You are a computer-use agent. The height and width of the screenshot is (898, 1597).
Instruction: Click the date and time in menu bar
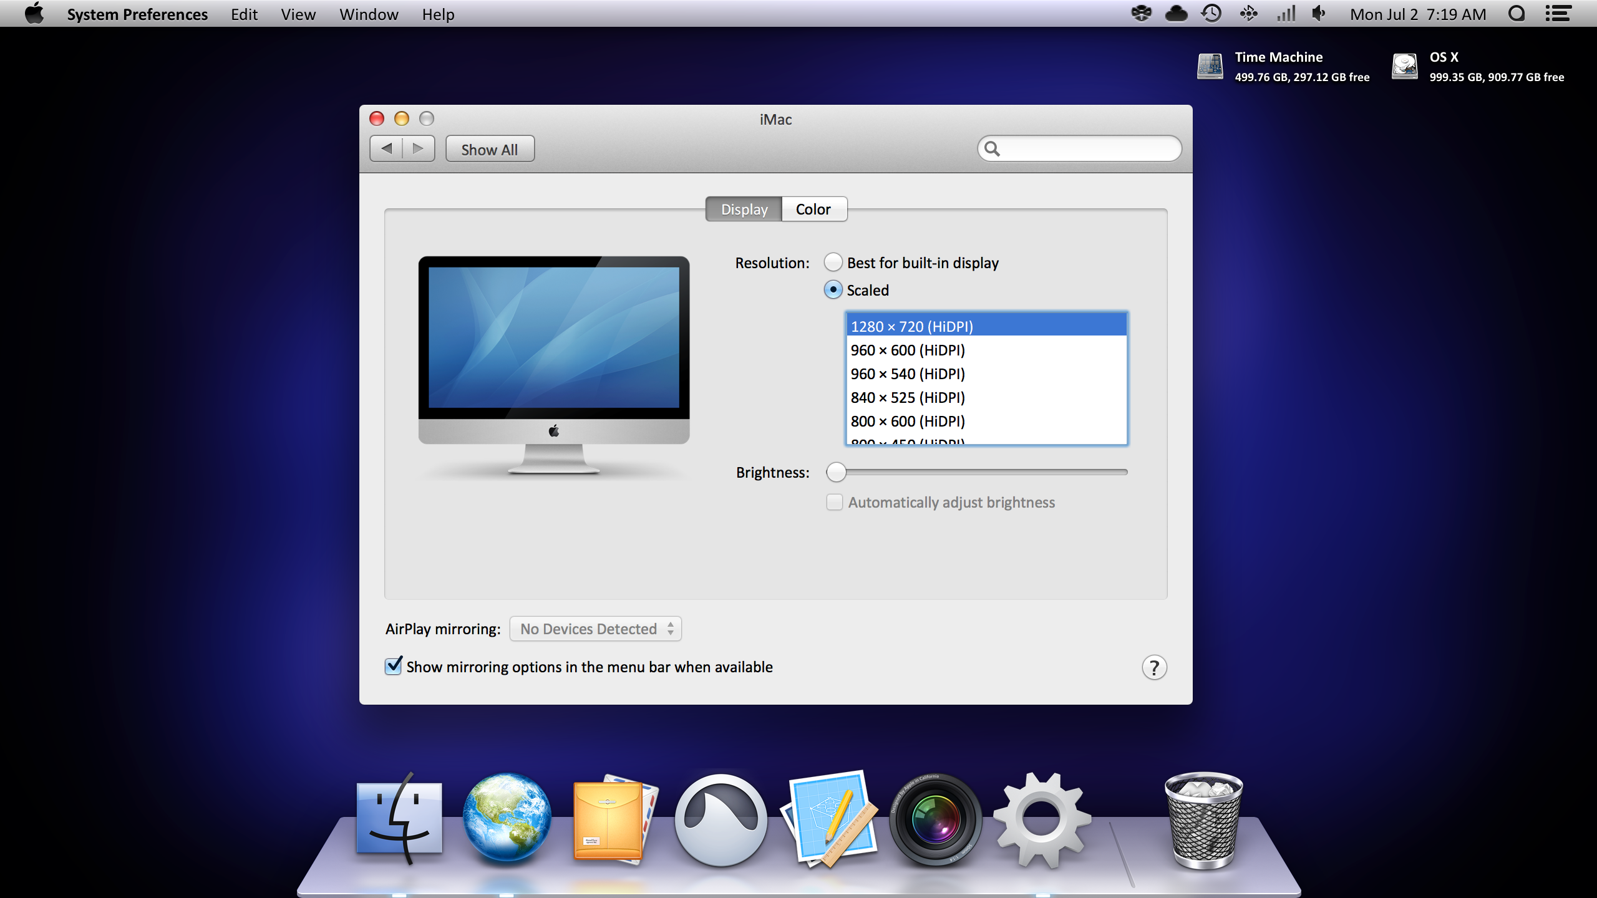[1418, 14]
